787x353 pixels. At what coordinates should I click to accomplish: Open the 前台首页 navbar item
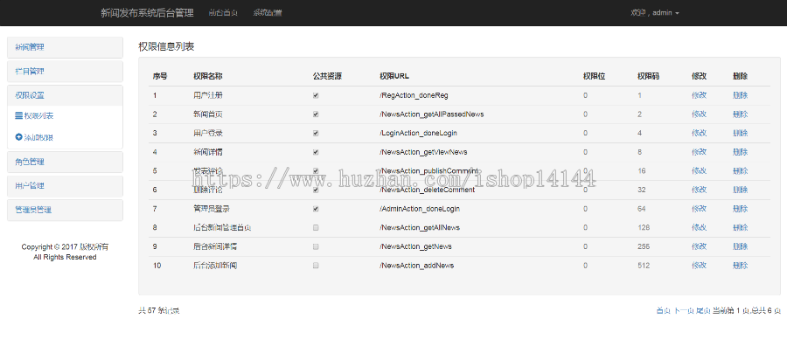pyautogui.click(x=223, y=13)
